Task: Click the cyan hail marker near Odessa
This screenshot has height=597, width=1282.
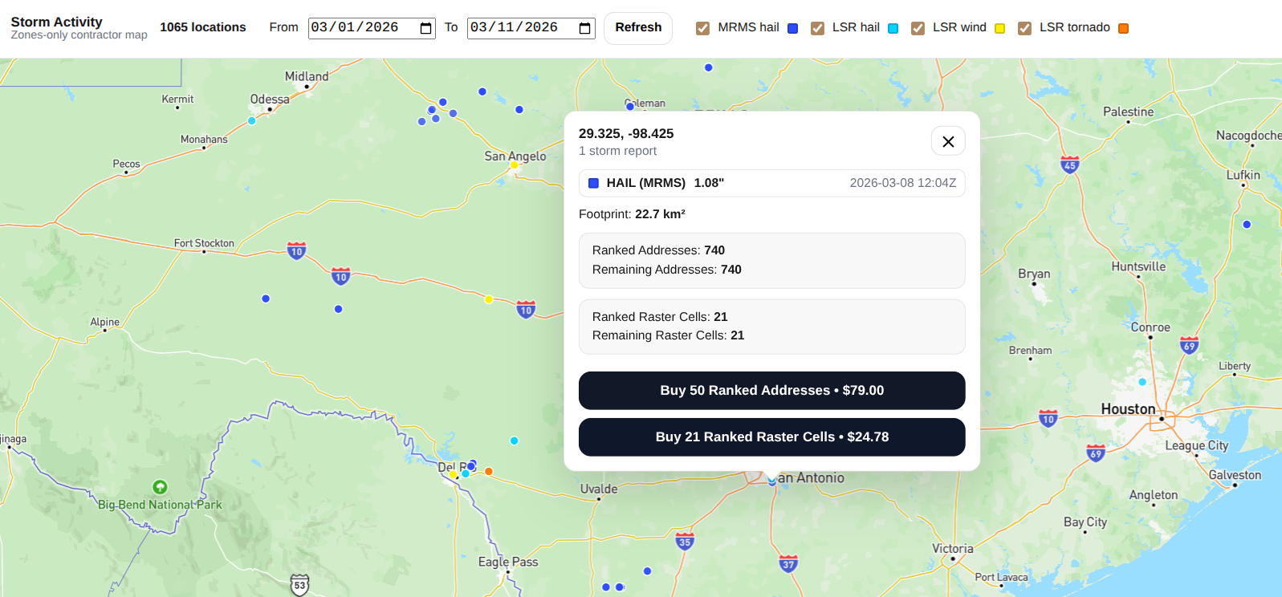Action: click(251, 121)
